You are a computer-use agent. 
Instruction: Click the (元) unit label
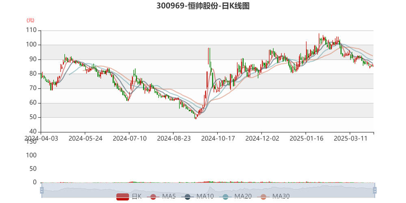coord(30,20)
